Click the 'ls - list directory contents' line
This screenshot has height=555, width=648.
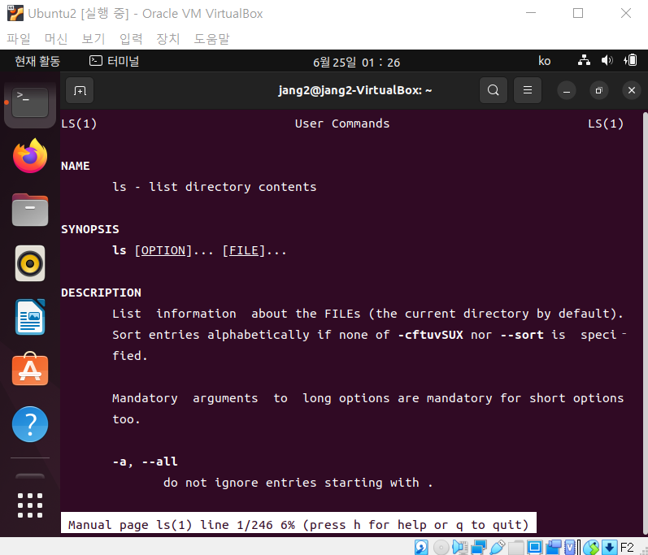pos(215,187)
